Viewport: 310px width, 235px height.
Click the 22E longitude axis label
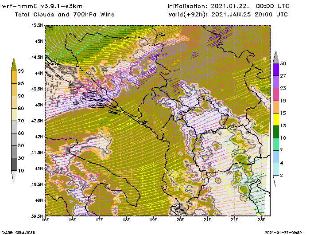234,220
